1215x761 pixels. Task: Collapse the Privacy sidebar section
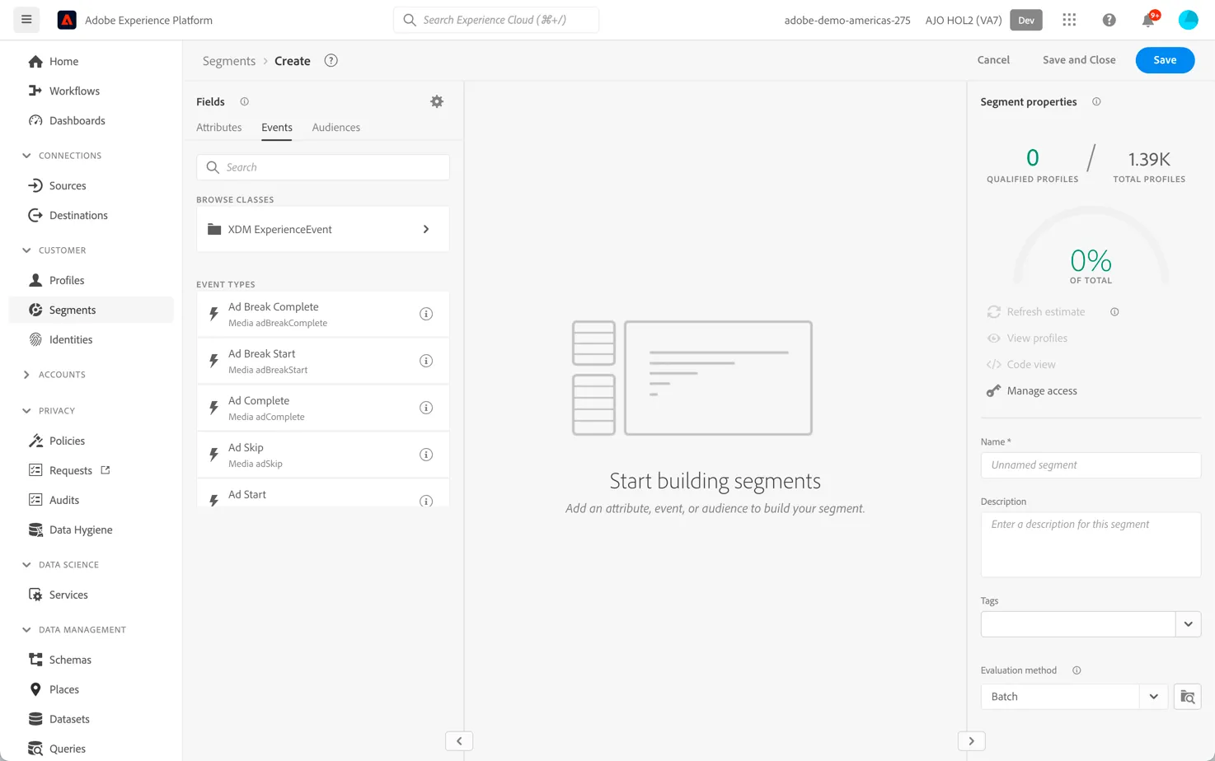tap(26, 411)
